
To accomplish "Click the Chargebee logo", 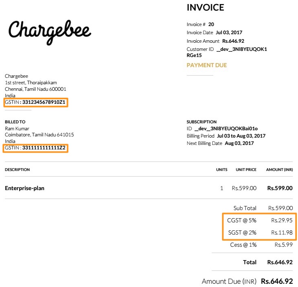I will [x=50, y=32].
